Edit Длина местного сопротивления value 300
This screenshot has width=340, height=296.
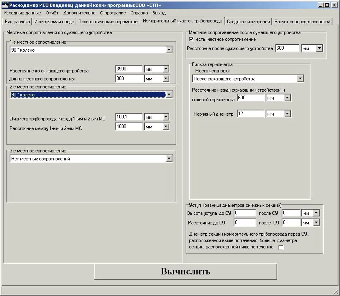point(129,78)
